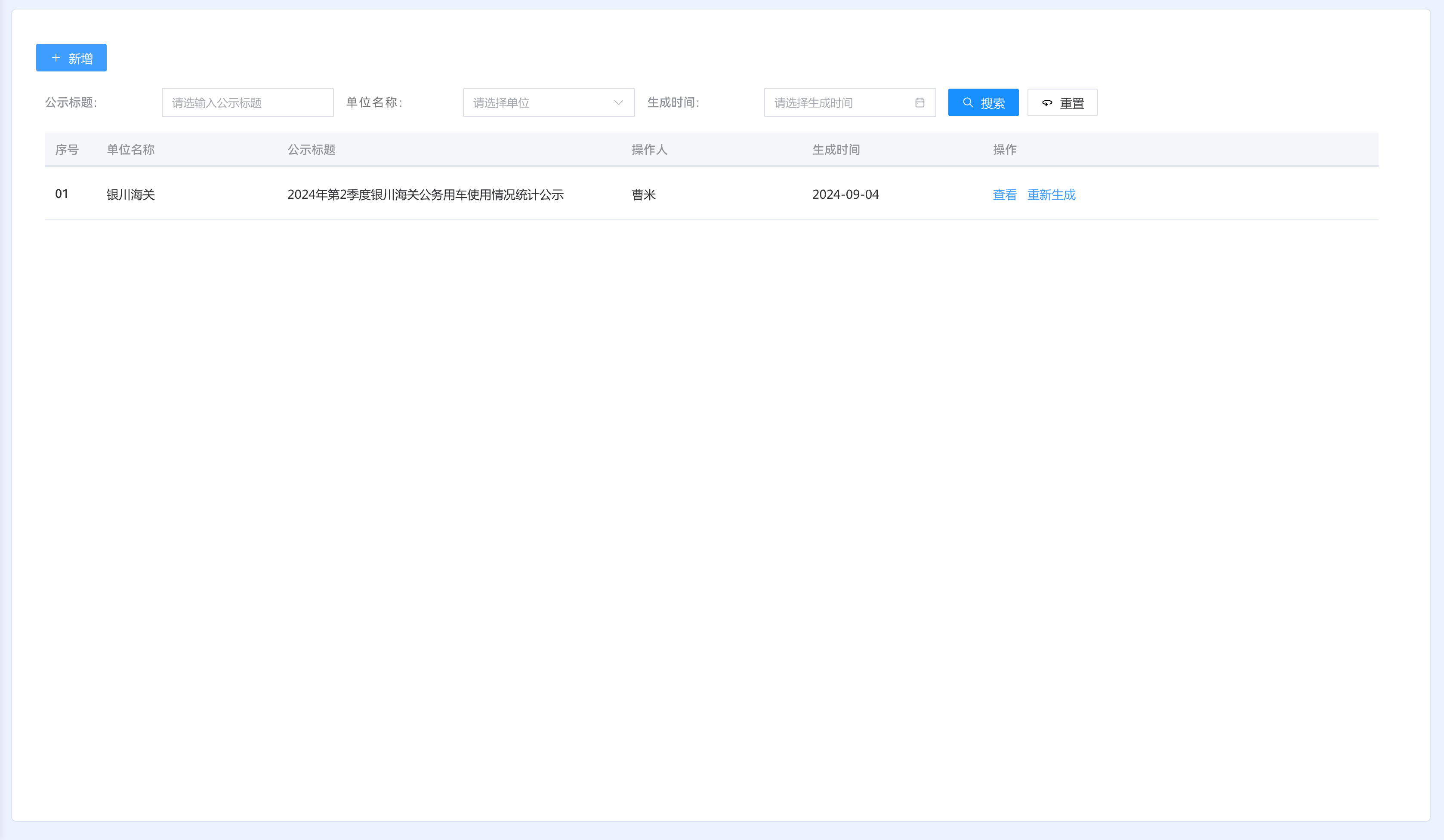Viewport: 1444px width, 840px height.
Task: Click the 2024年第2季度银川海关 notice title
Action: (x=425, y=195)
